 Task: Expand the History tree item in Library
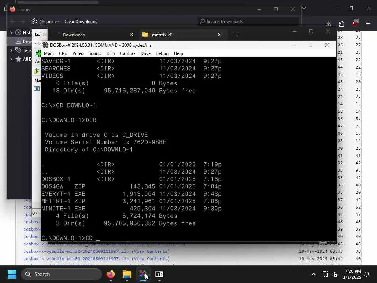coord(11,32)
